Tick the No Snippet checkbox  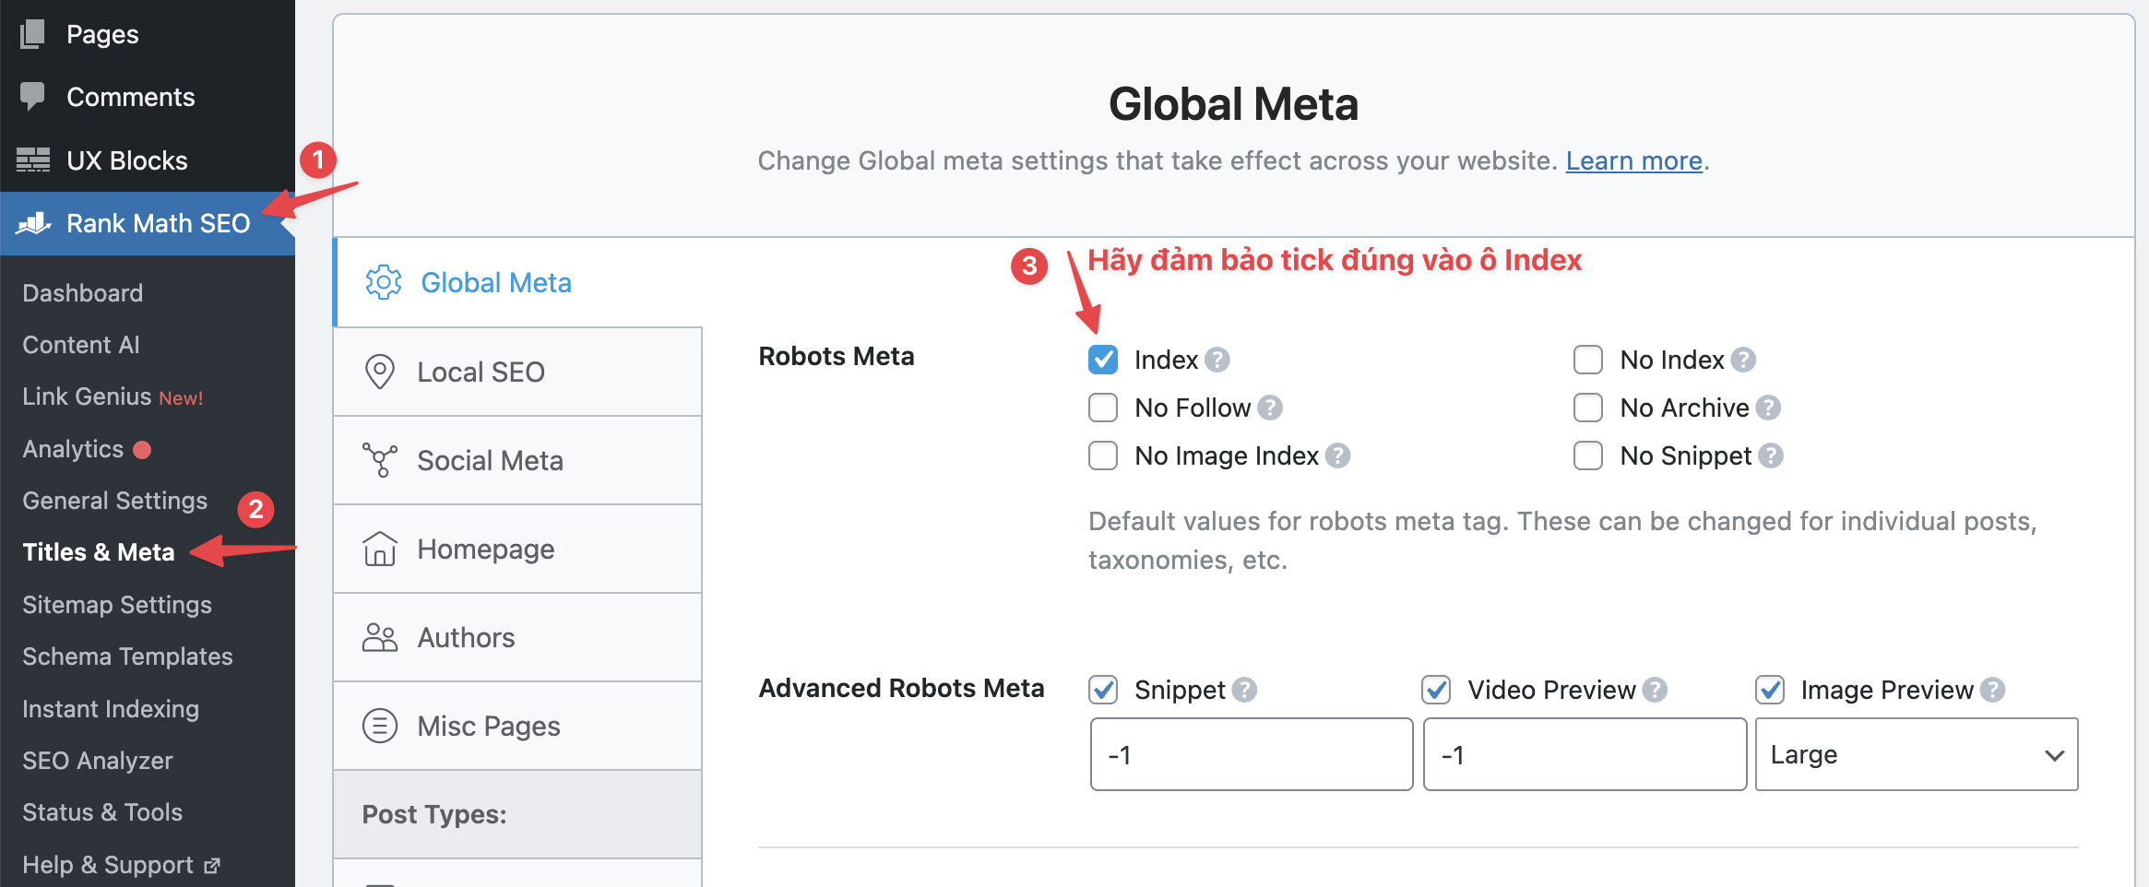1587,455
